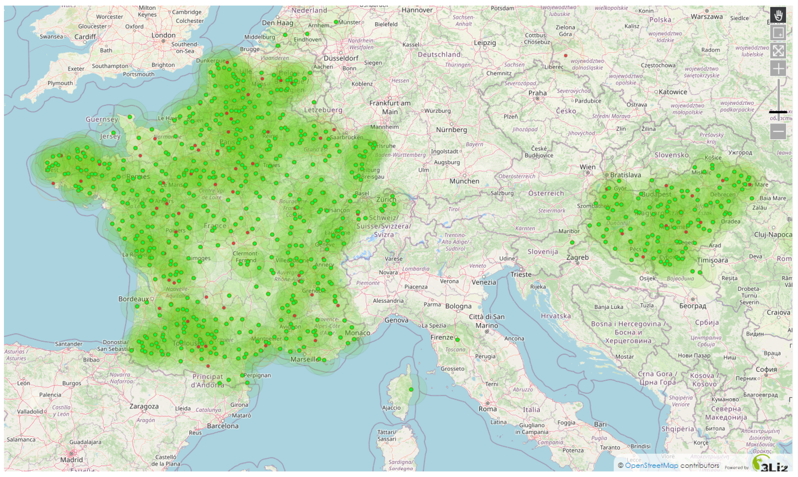Zoom in with the plus button

click(x=778, y=68)
